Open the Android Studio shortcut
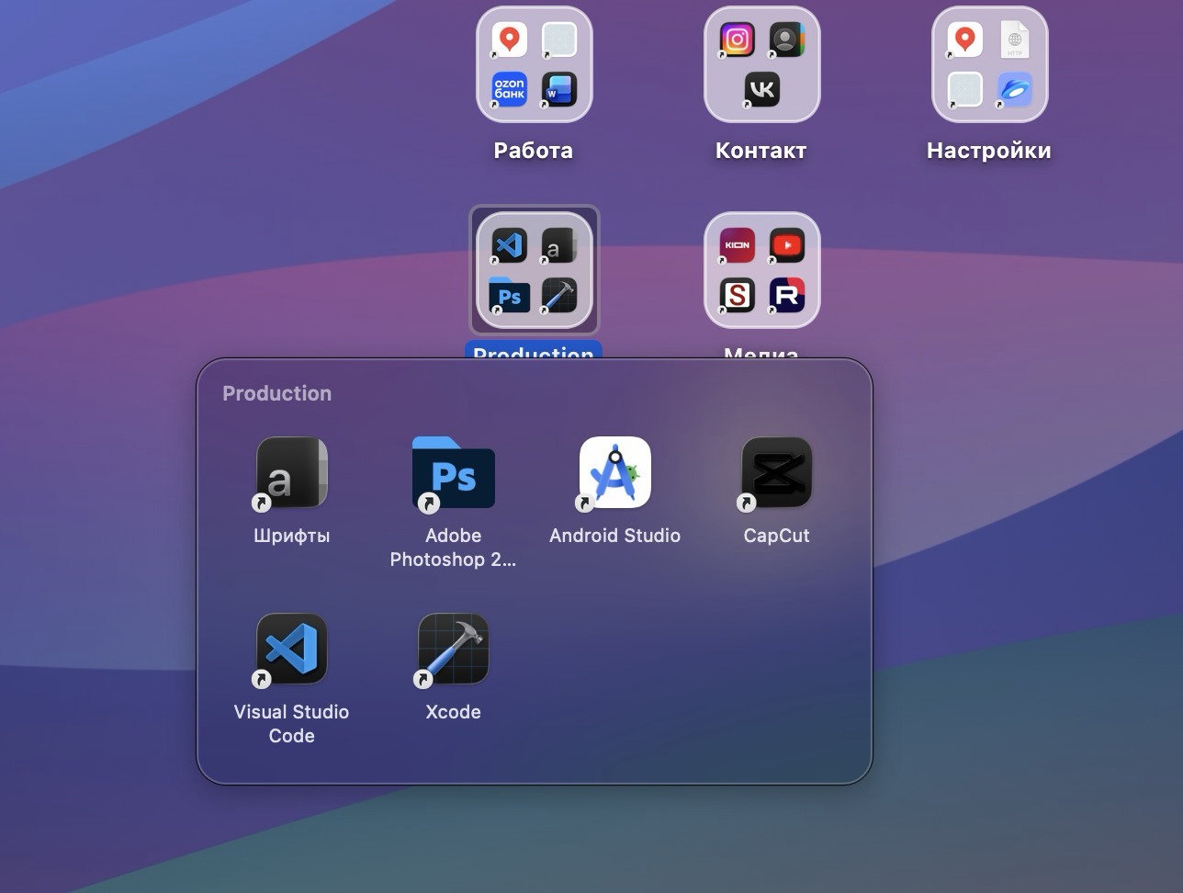1183x893 pixels. pos(614,473)
